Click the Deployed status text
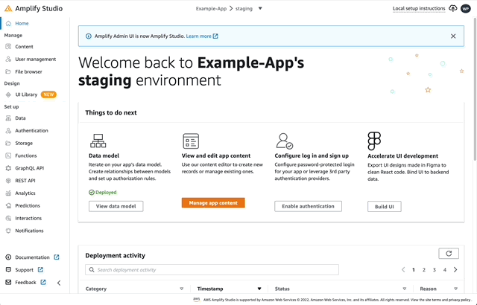 click(106, 193)
